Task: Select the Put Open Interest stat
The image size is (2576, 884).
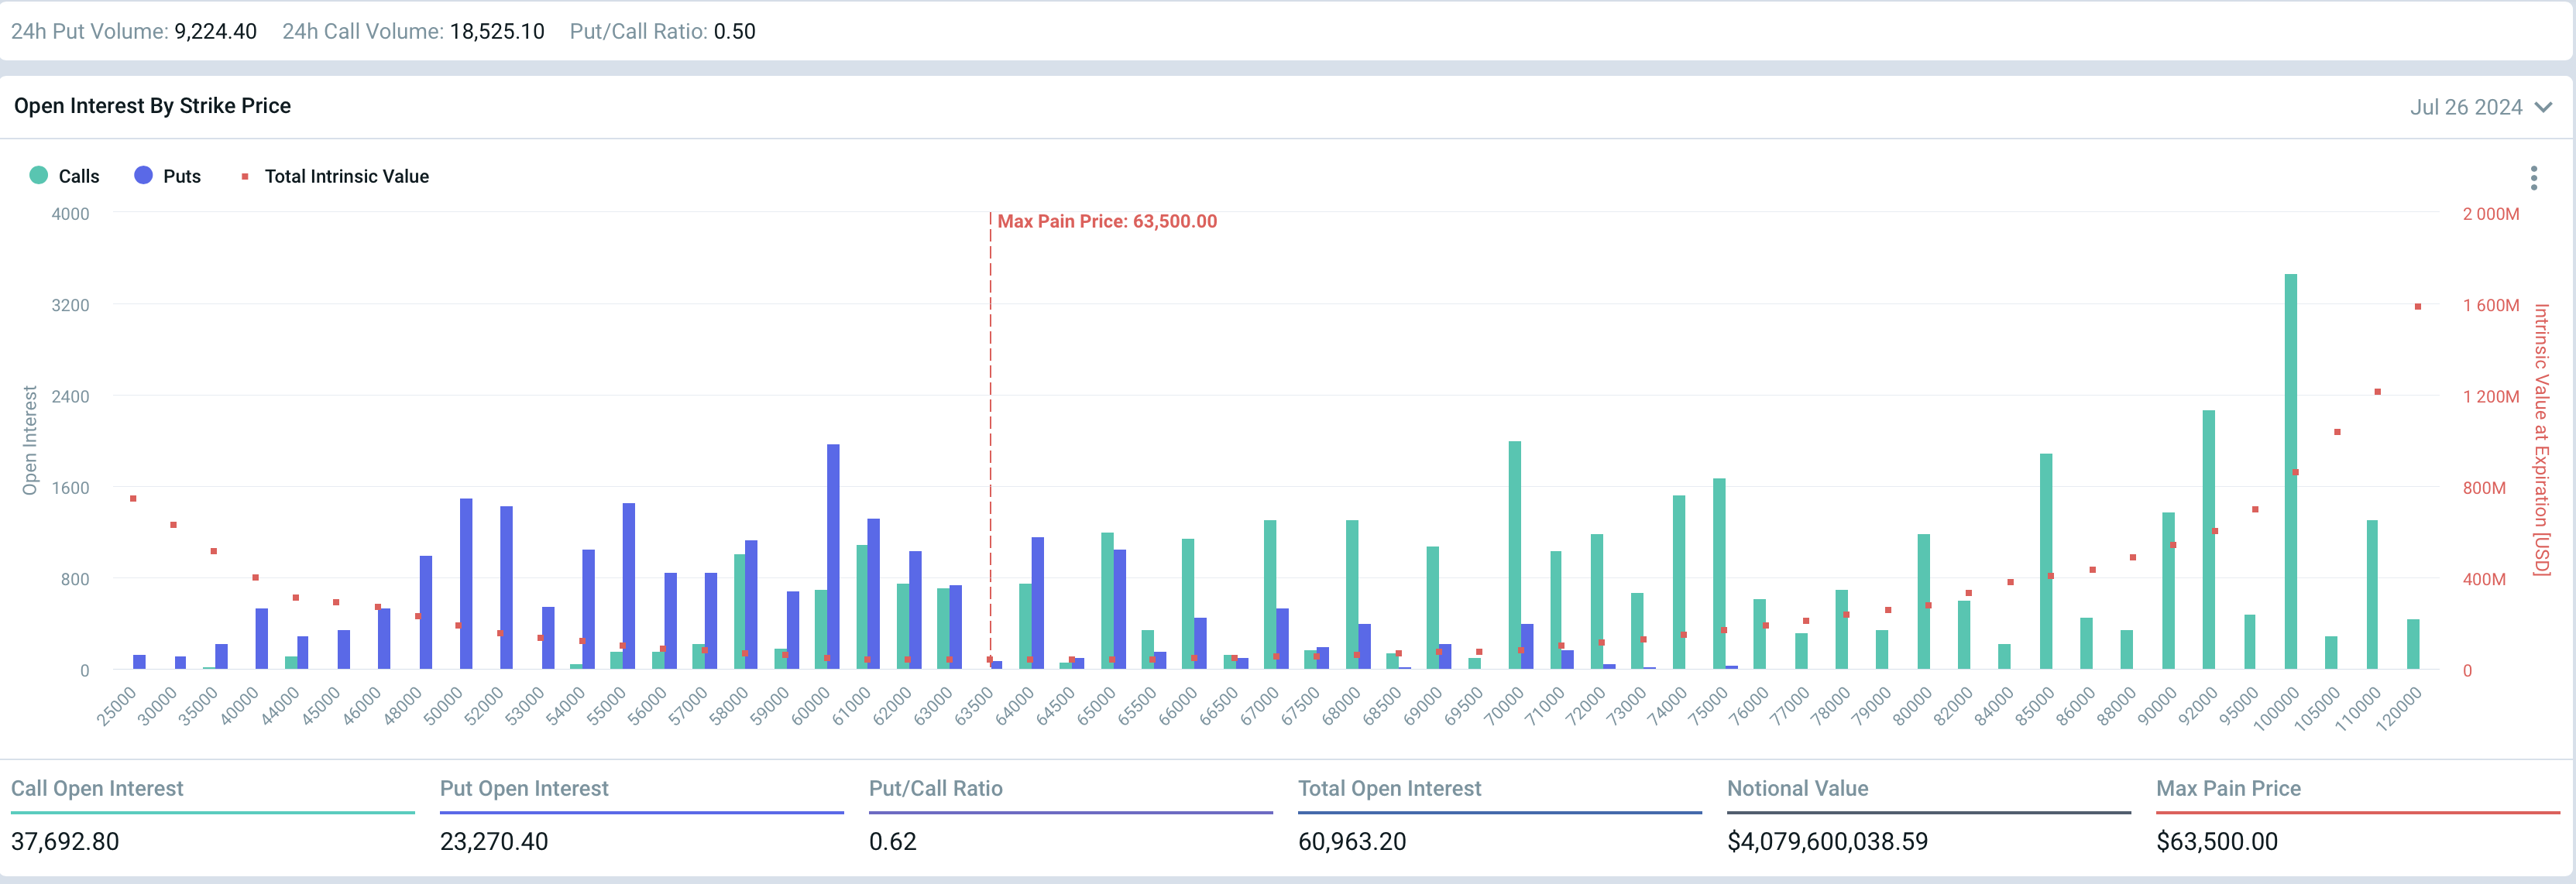Action: pyautogui.click(x=524, y=788)
